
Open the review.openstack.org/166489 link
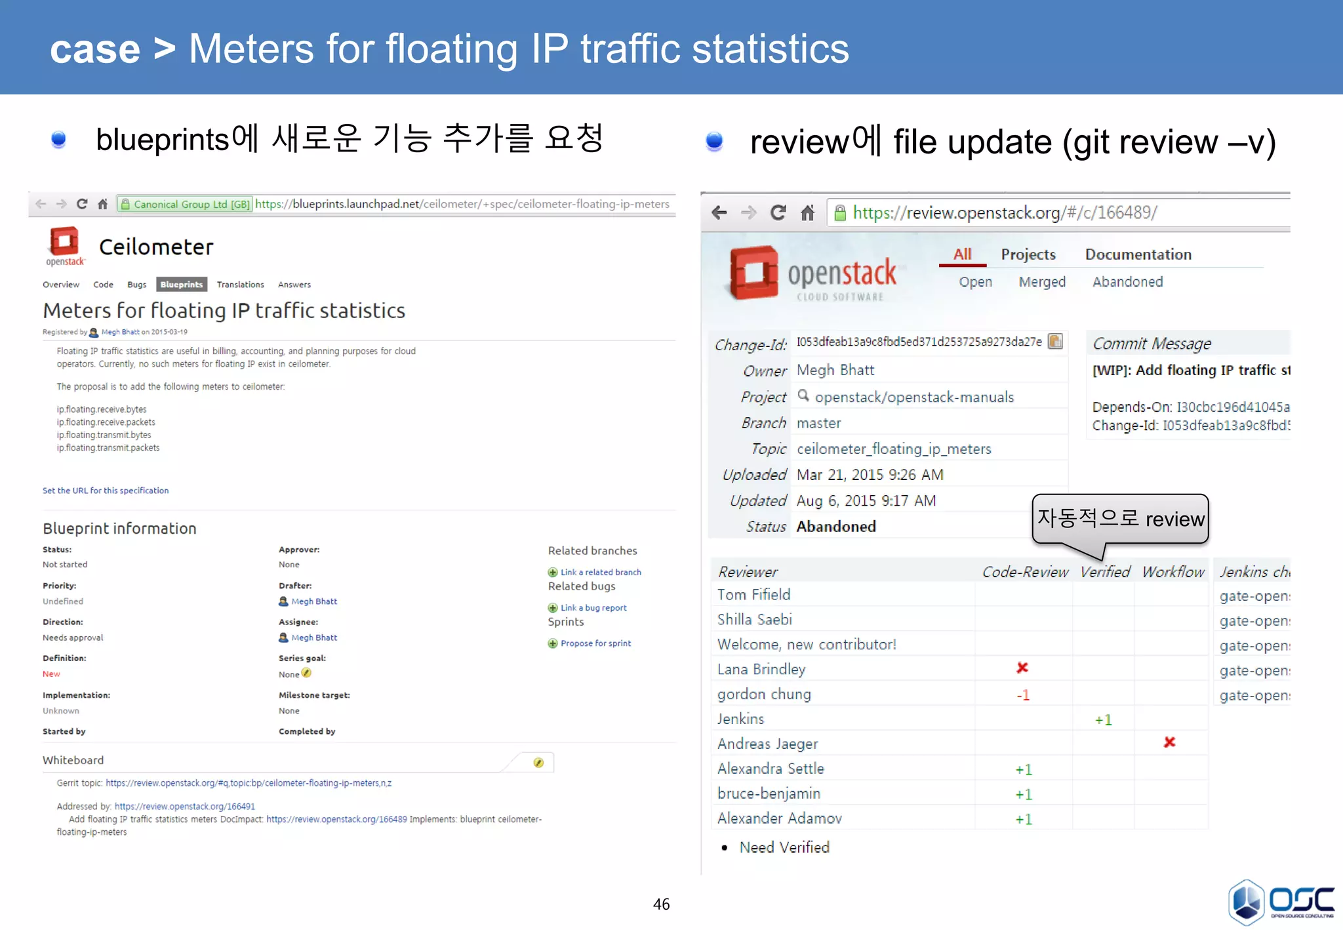(336, 820)
